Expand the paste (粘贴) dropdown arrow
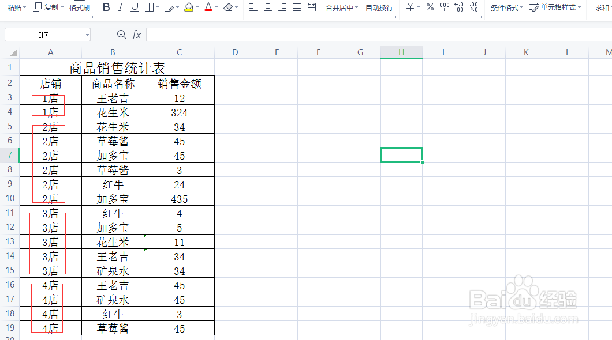 (x=25, y=7)
